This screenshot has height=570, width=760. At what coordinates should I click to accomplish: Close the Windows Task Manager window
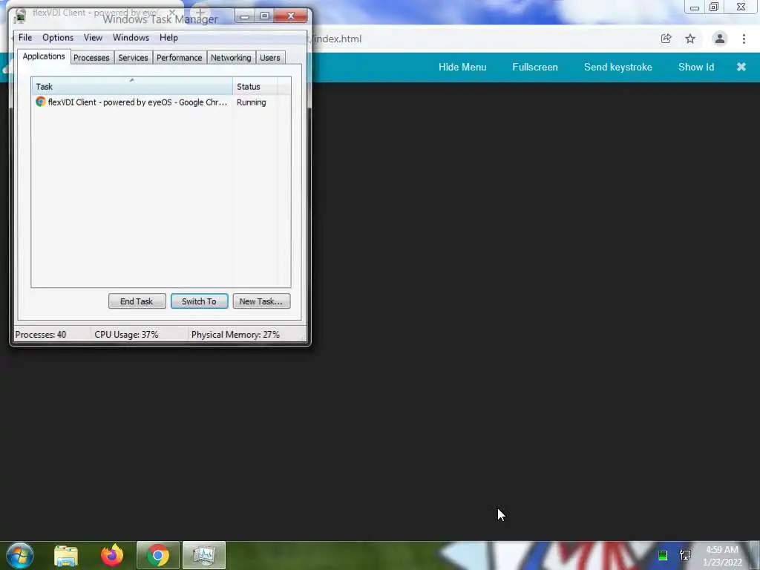coord(291,16)
